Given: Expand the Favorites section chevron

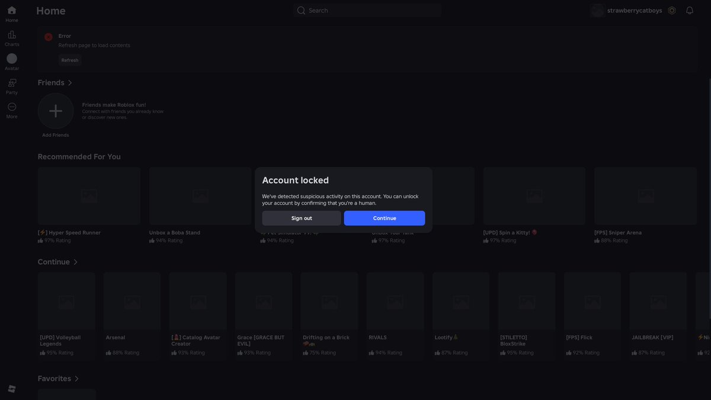Looking at the screenshot, I should pyautogui.click(x=76, y=379).
